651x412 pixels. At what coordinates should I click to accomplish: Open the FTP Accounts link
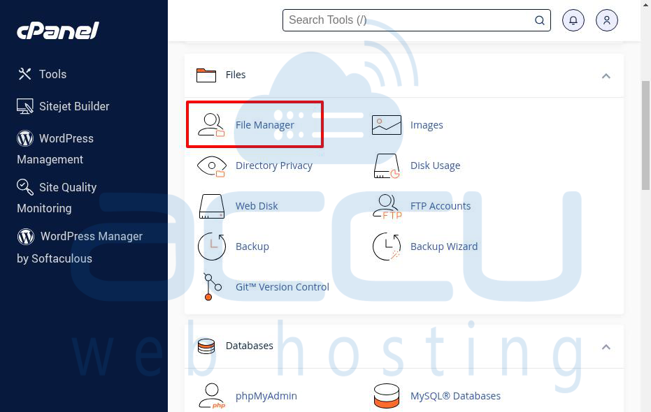(x=441, y=206)
